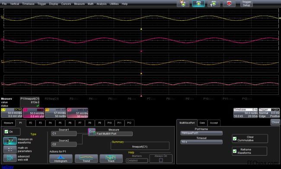The image size is (281, 169).
Task: Open the Timebase menu
Action: (x=28, y=4)
